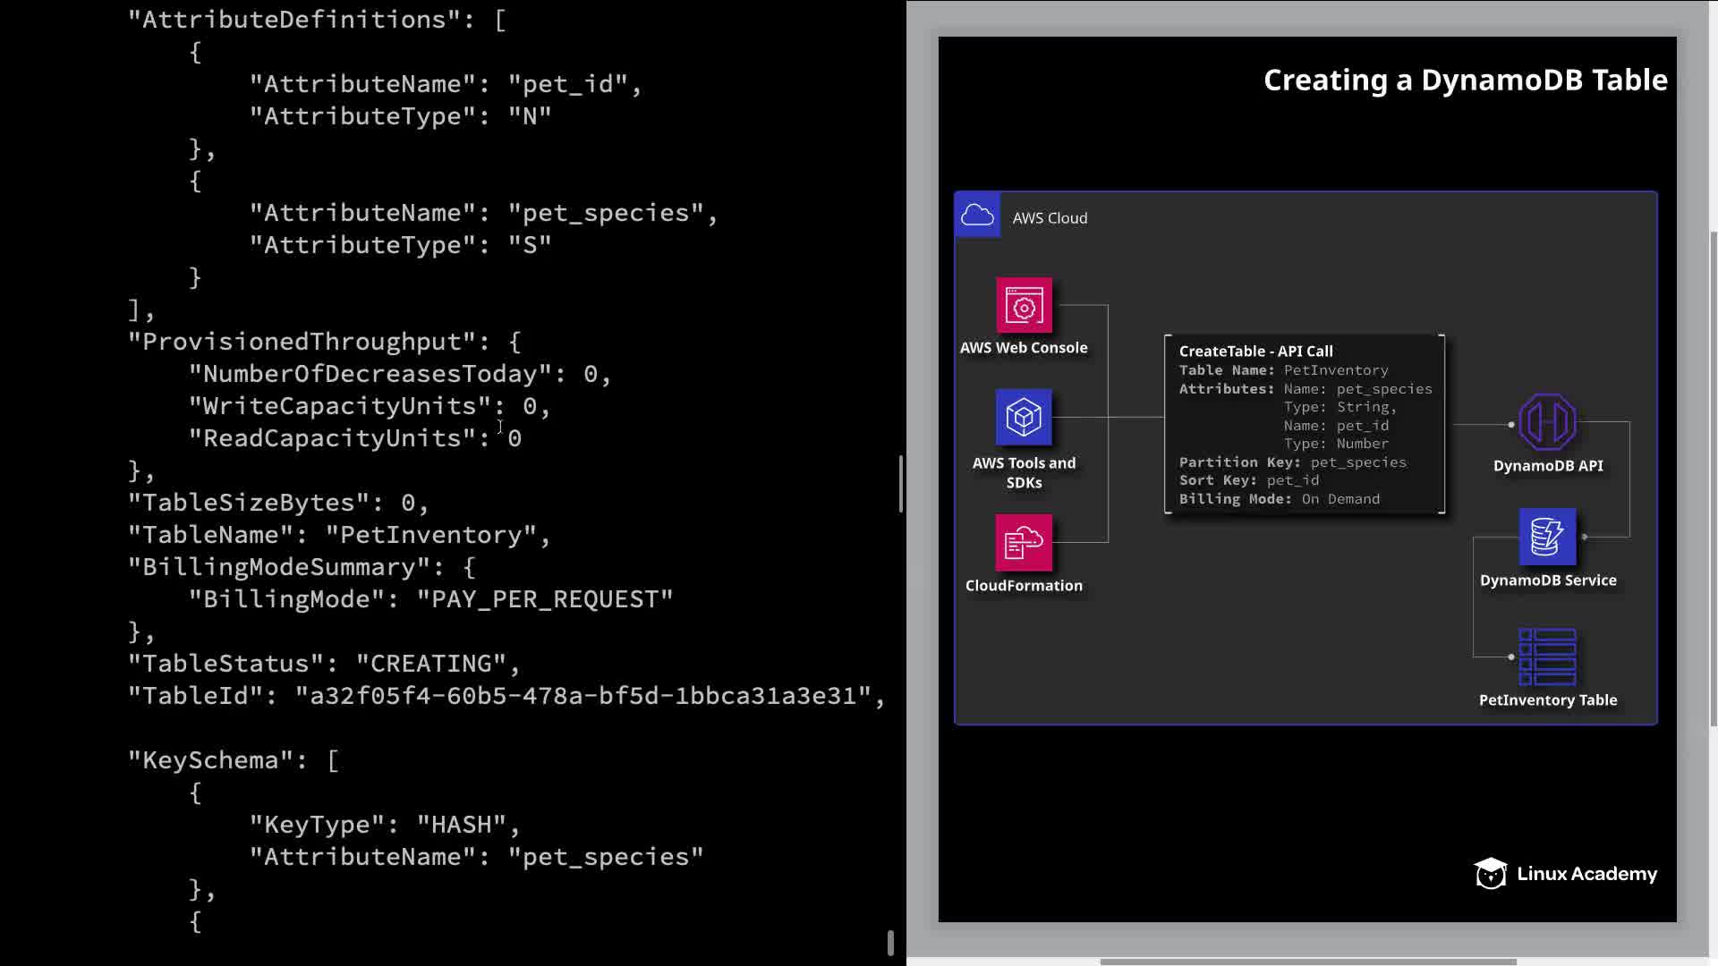Click the Creating a DynamoDB Table title
Image resolution: width=1718 pixels, height=966 pixels.
click(1465, 80)
